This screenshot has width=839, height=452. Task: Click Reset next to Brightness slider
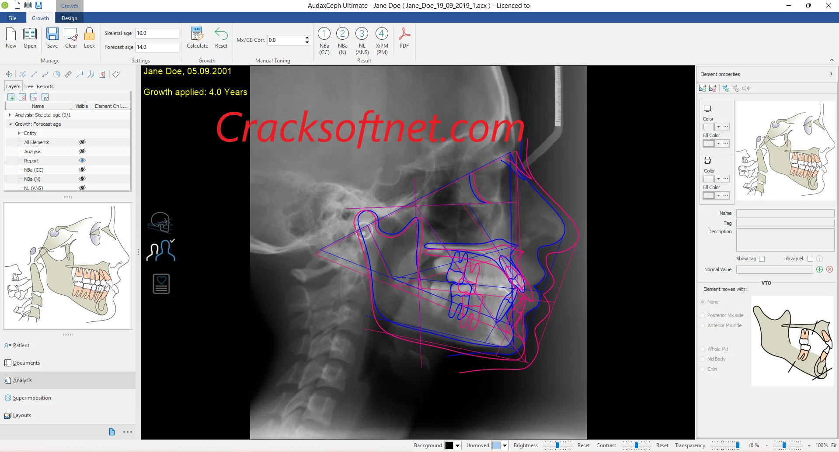[583, 445]
